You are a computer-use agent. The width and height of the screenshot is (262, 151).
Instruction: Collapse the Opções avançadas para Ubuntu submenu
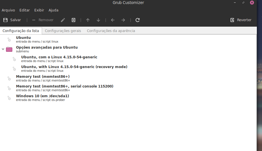point(3,49)
